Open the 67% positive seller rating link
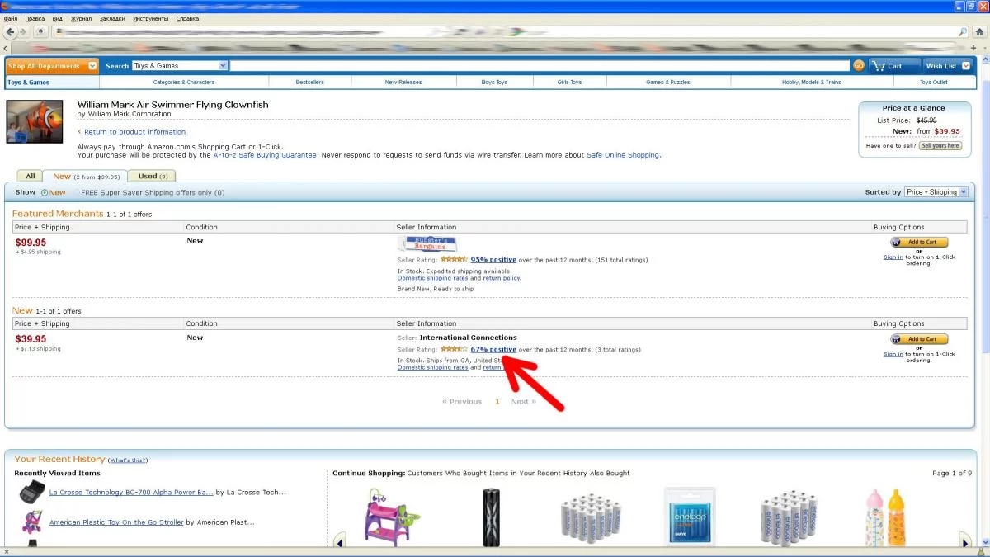Screen dimensions: 990x557 click(495, 349)
